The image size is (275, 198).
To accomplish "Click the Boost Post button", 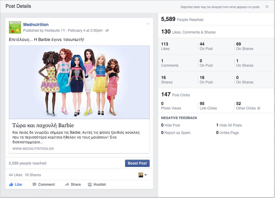I will [x=137, y=163].
